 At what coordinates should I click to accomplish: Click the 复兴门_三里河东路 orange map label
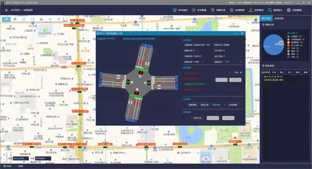click(x=32, y=144)
